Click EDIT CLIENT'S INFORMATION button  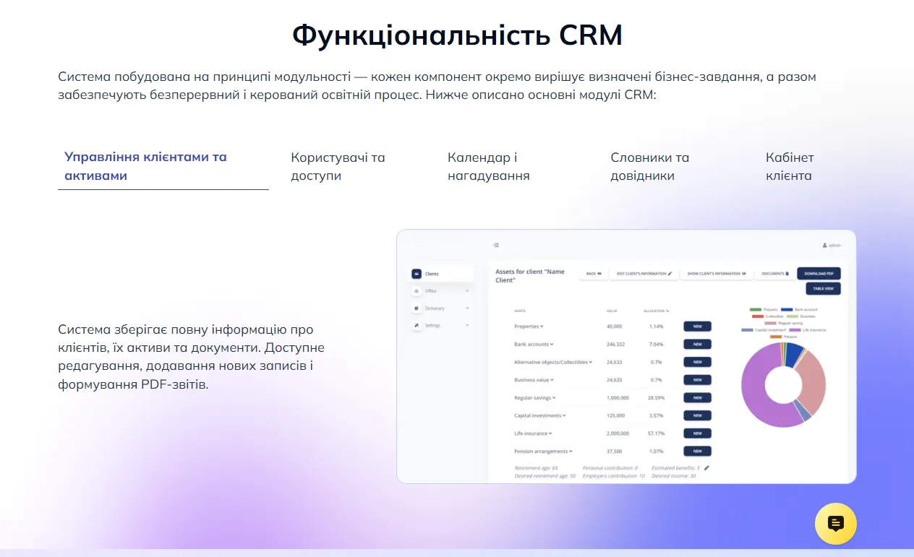644,274
